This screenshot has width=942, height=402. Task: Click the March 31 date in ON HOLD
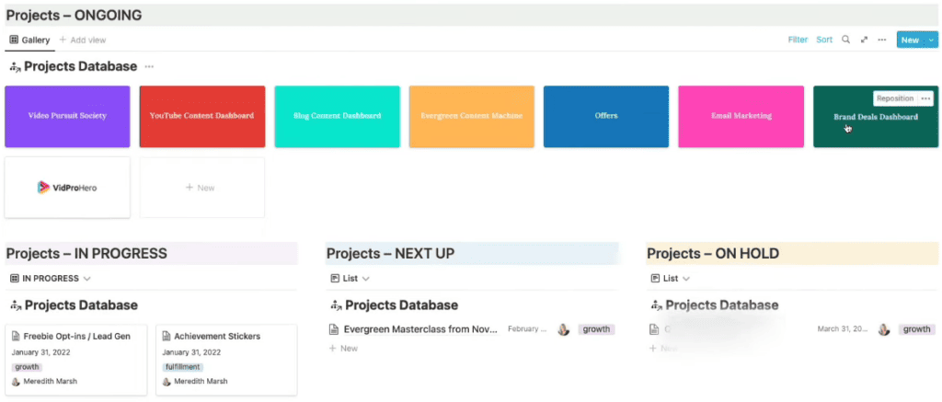tap(843, 329)
